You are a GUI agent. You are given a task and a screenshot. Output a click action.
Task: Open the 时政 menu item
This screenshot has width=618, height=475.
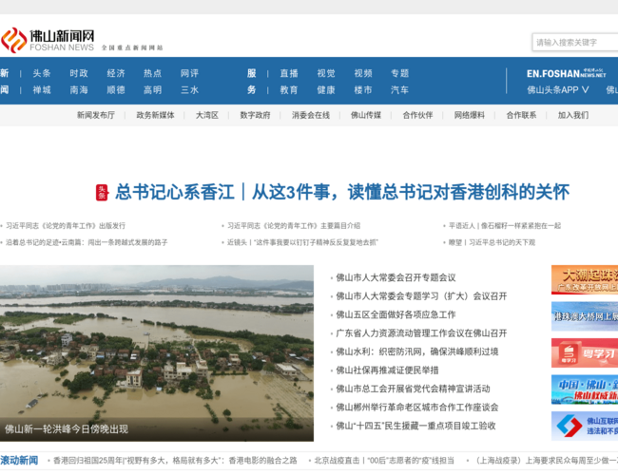[x=79, y=73]
